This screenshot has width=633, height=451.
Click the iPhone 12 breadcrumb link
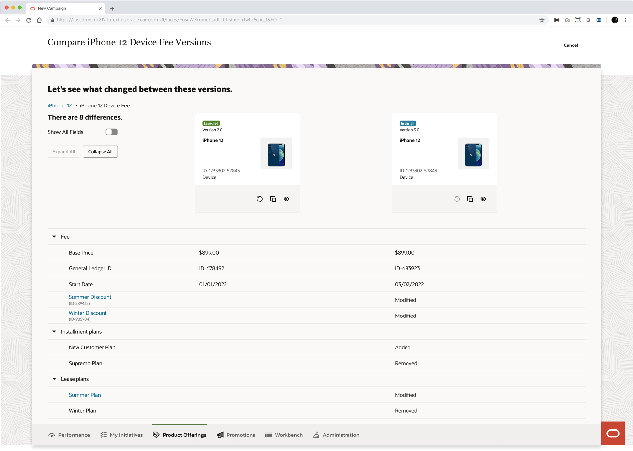pyautogui.click(x=59, y=105)
